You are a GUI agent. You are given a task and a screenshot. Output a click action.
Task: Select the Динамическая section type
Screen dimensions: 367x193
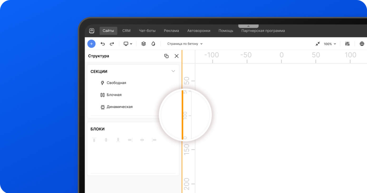point(117,107)
